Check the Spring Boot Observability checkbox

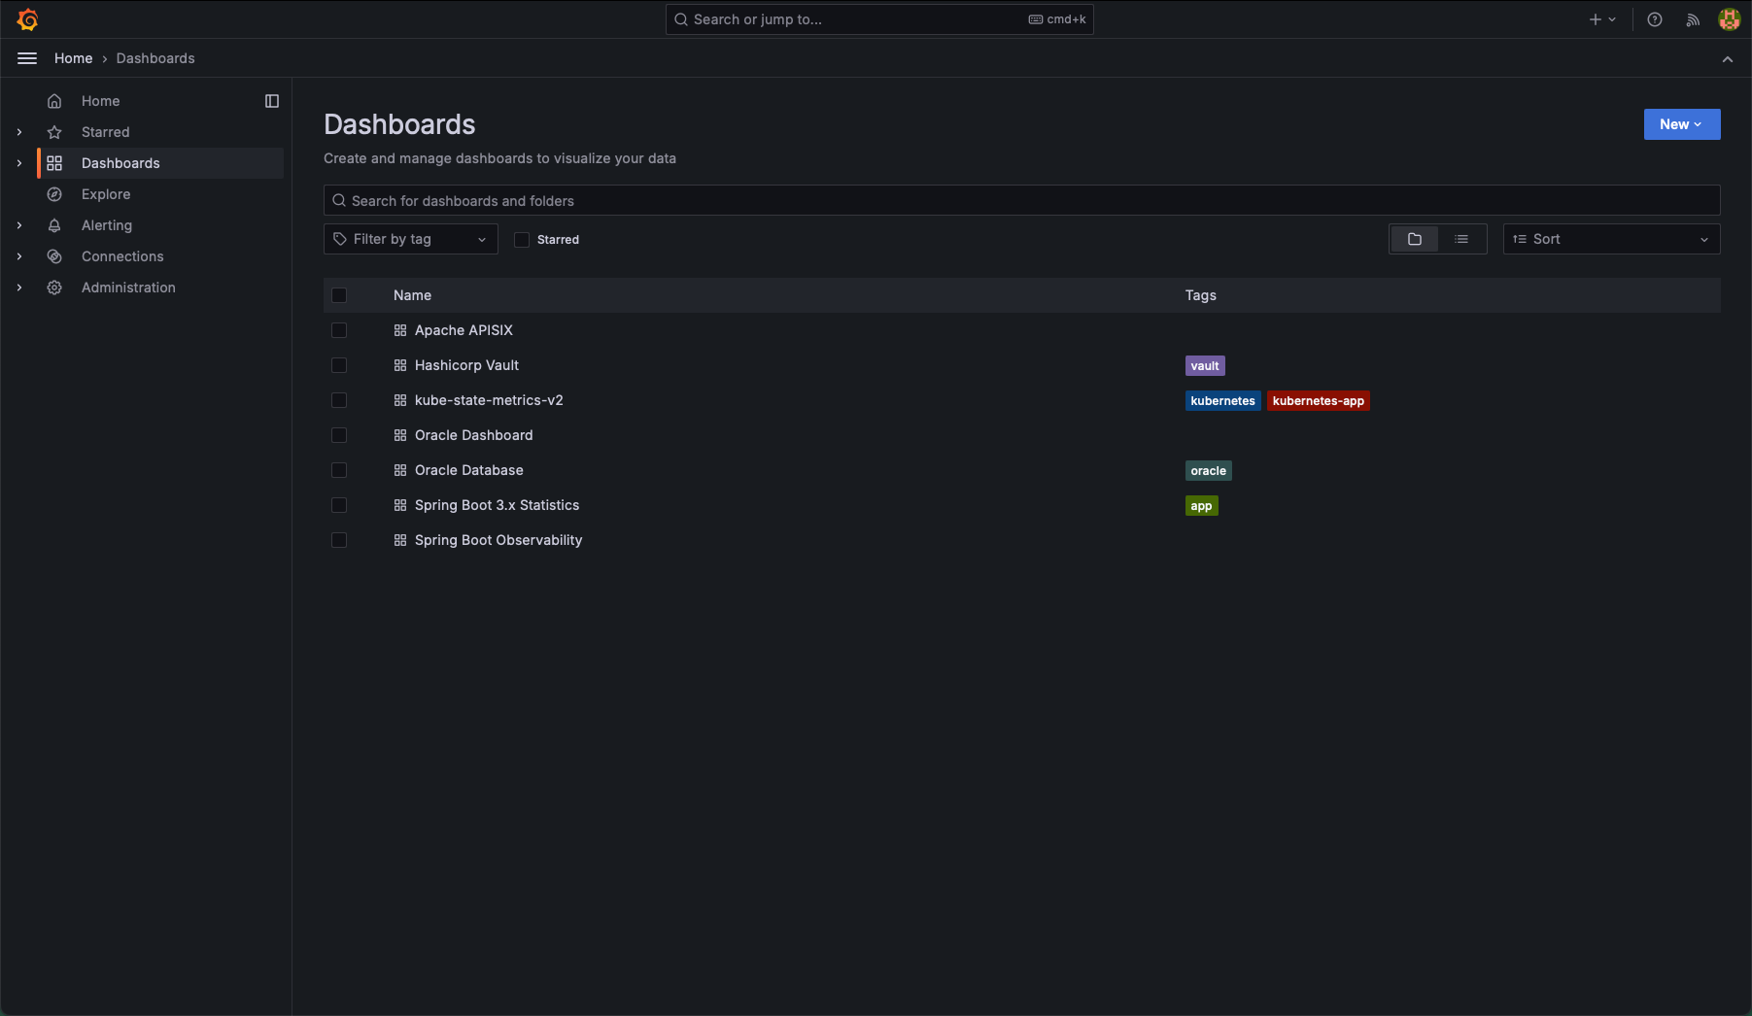[339, 540]
